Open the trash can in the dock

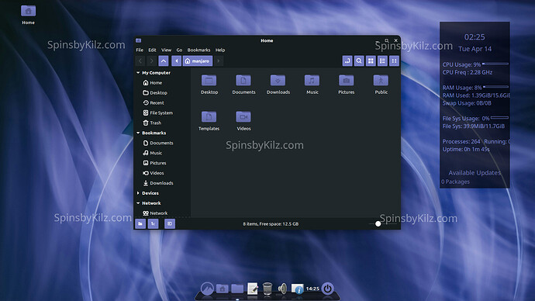(x=267, y=289)
